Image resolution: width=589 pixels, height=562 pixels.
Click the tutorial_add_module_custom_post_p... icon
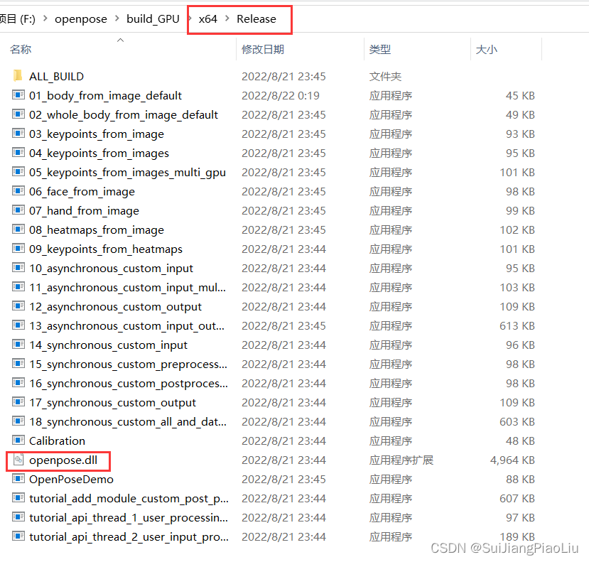[x=18, y=497]
